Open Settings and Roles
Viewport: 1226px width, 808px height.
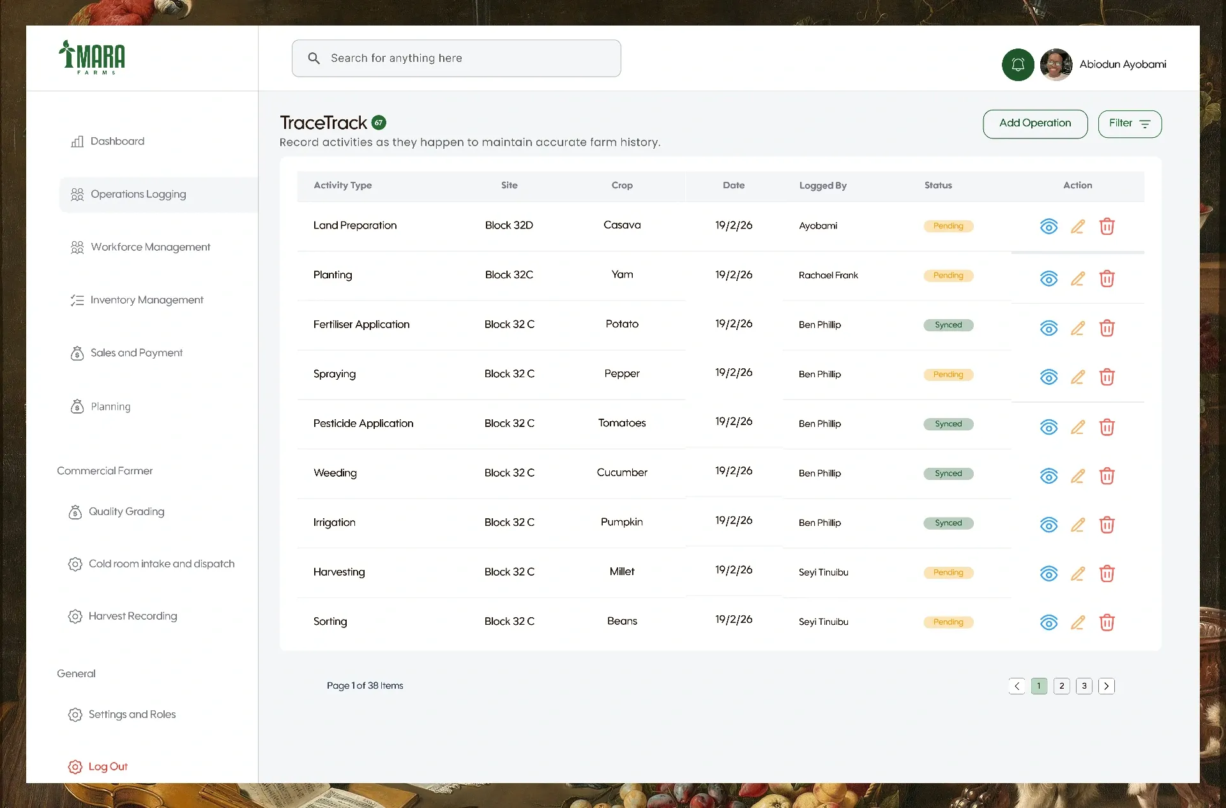point(122,715)
